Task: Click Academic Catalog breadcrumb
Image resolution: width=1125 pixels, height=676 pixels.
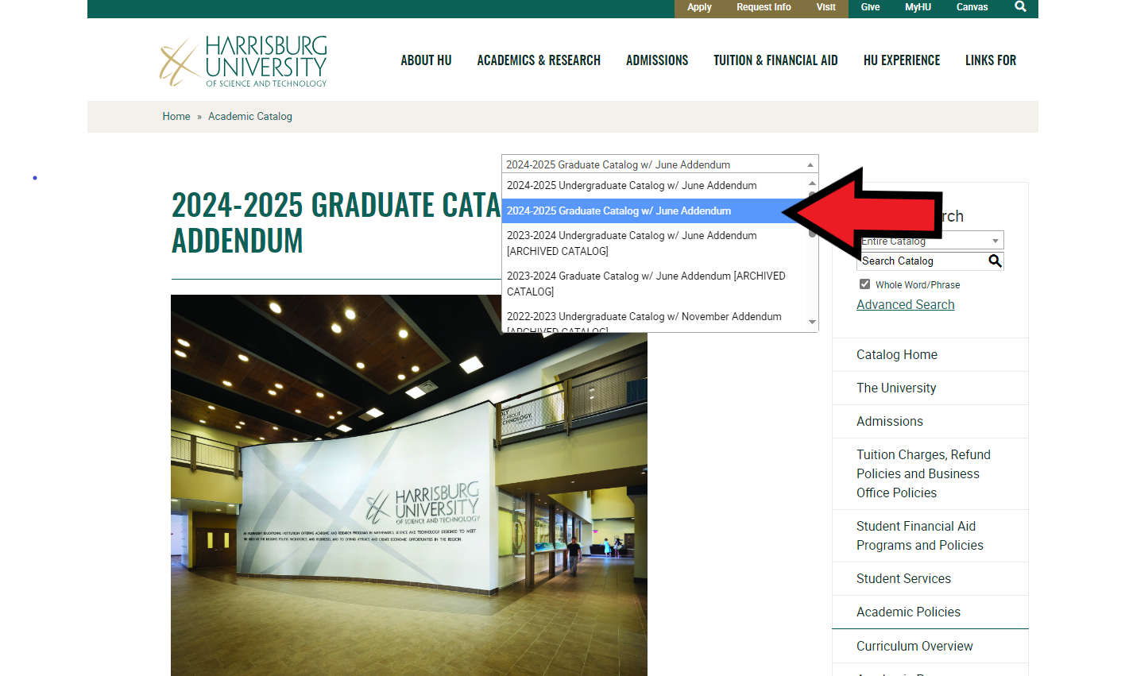Action: (250, 116)
